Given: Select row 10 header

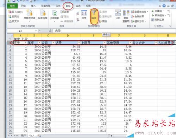Looking at the screenshot, I should [x=10, y=72].
